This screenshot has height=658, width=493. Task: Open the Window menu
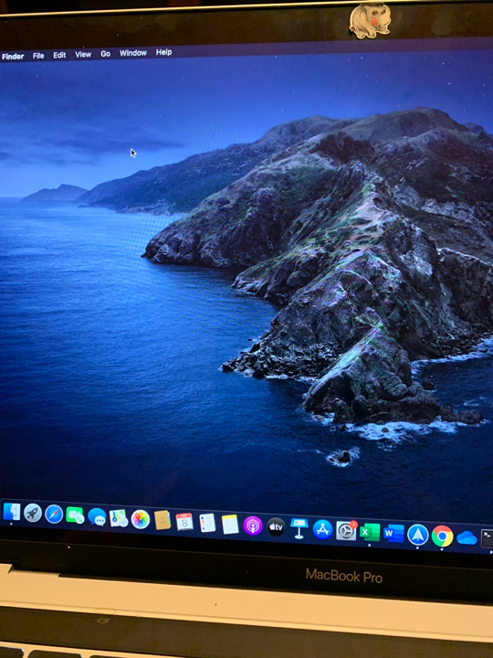[x=133, y=53]
